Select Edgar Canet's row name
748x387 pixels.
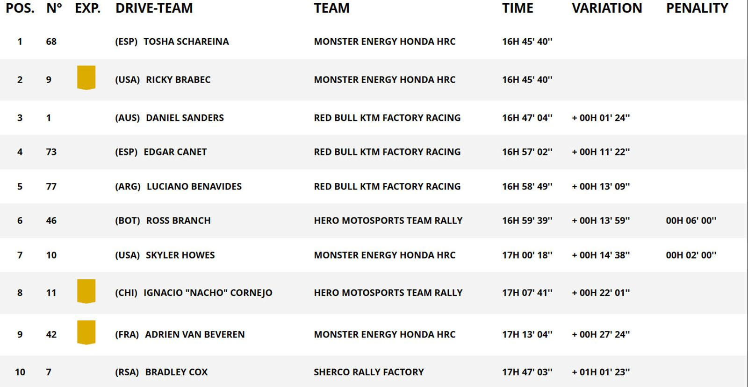click(175, 152)
